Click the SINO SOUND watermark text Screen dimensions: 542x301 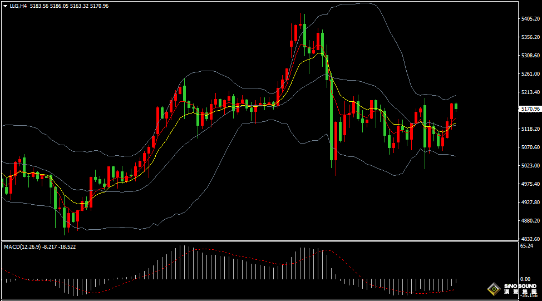click(x=520, y=287)
